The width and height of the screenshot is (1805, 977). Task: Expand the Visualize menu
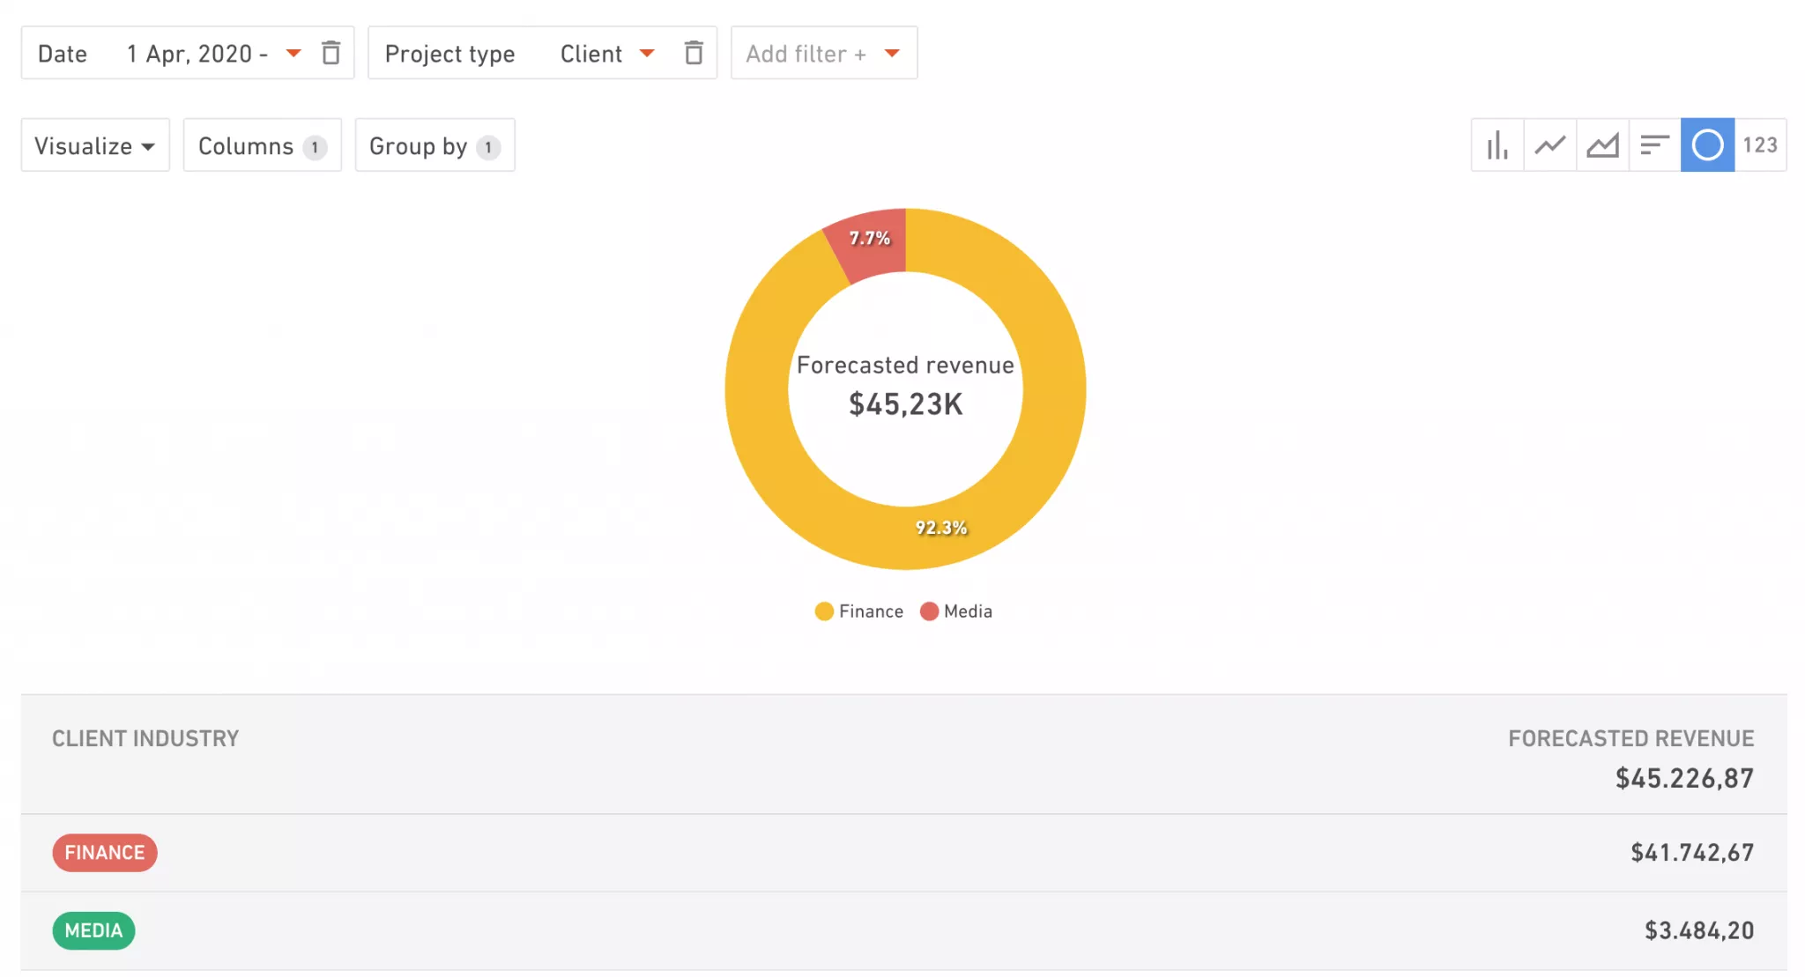[x=95, y=145]
